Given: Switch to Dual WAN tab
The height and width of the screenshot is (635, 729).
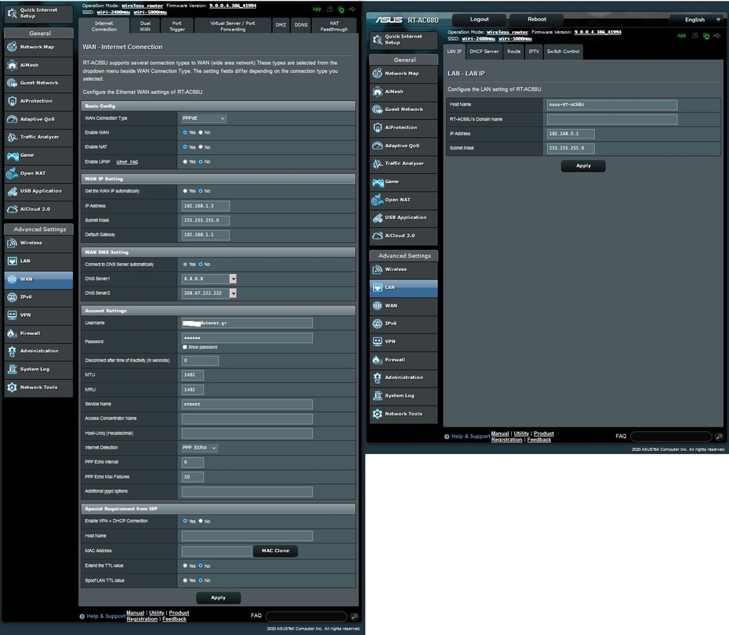Looking at the screenshot, I should tap(145, 26).
